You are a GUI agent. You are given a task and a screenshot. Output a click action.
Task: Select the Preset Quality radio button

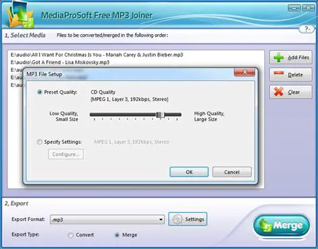point(40,92)
